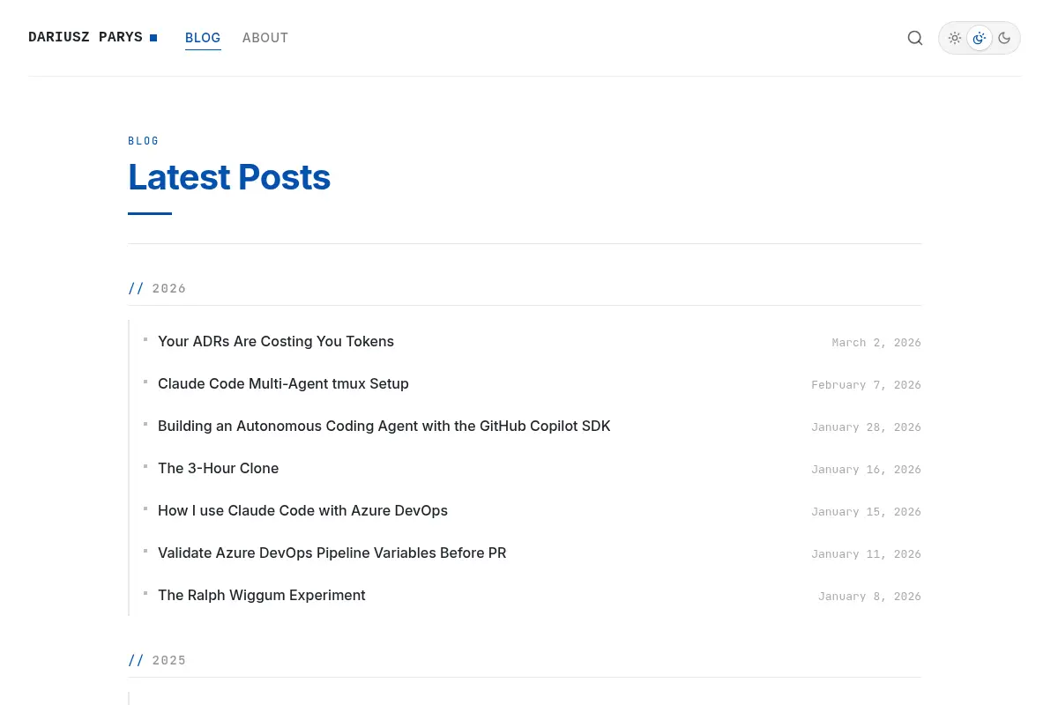
Task: Click the January 28, 2026 date
Action: pyautogui.click(x=867, y=427)
